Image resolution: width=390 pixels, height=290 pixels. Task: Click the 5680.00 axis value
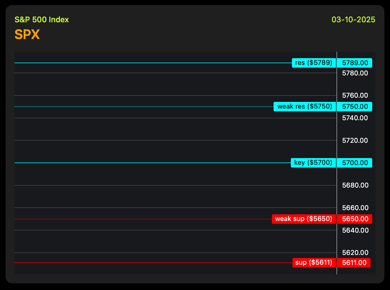pos(355,185)
